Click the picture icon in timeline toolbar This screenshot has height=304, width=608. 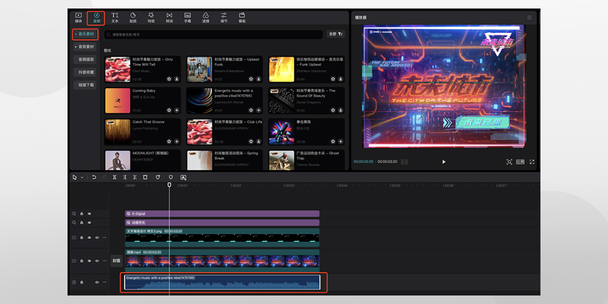tap(184, 177)
